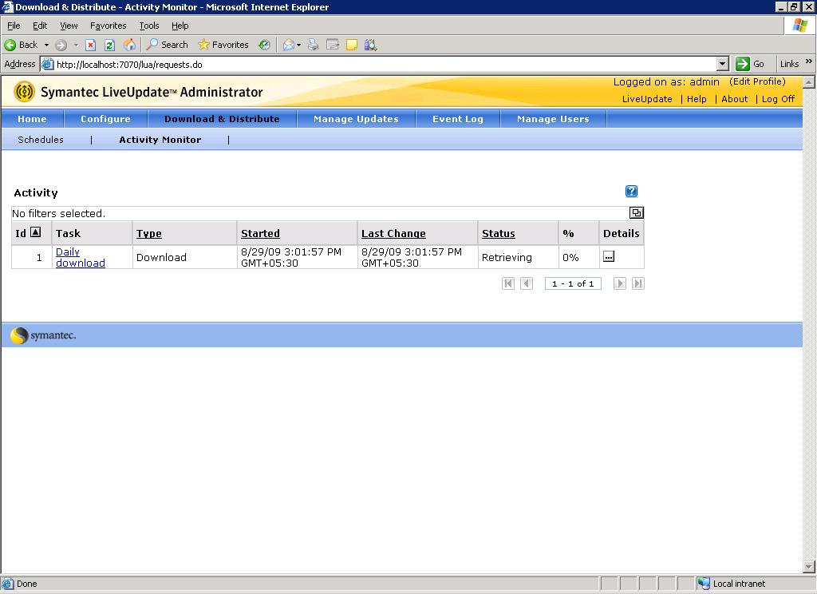Click the Symantec footer logo
This screenshot has height=594, width=817.
point(43,335)
